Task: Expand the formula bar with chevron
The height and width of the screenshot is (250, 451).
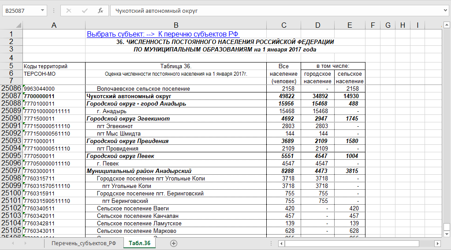Action: point(446,11)
